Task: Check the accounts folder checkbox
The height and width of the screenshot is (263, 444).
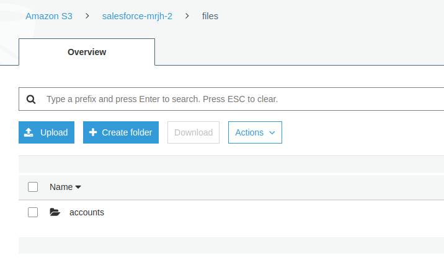Action: (33, 212)
